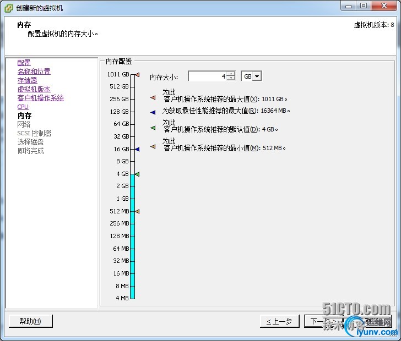The image size is (401, 341).
Task: Click the 8 MB label on the scale
Action: tap(122, 286)
